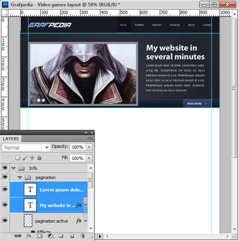Expand effects of My website in layer
The width and height of the screenshot is (239, 241).
(x=86, y=205)
